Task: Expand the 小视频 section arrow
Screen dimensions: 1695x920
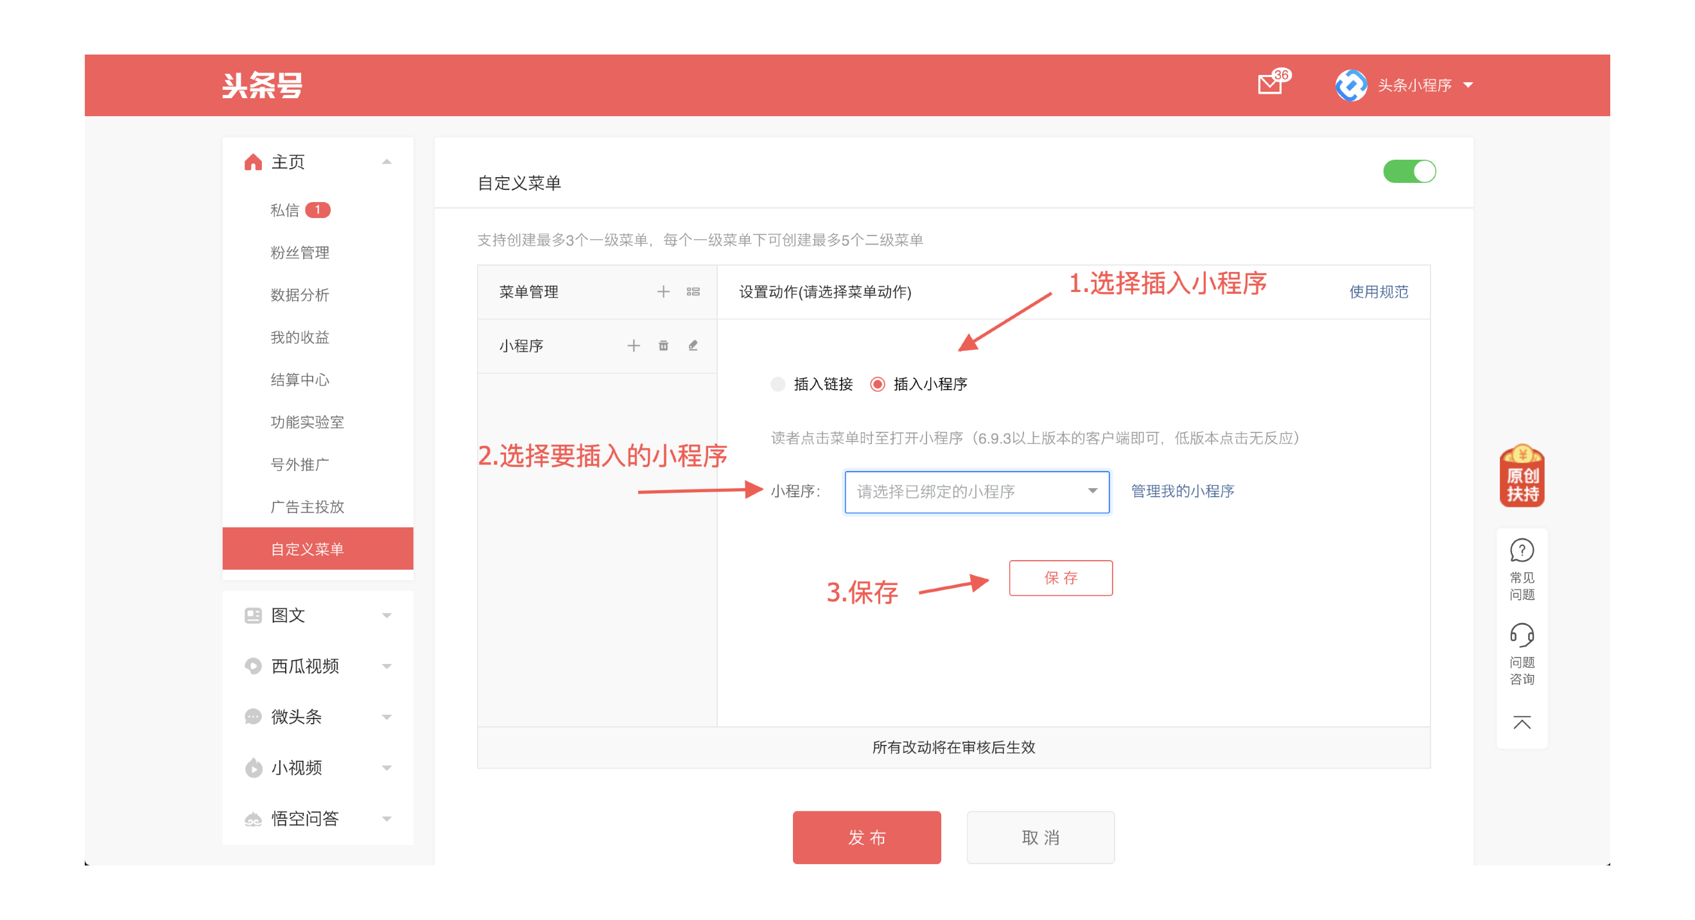Action: (x=387, y=767)
